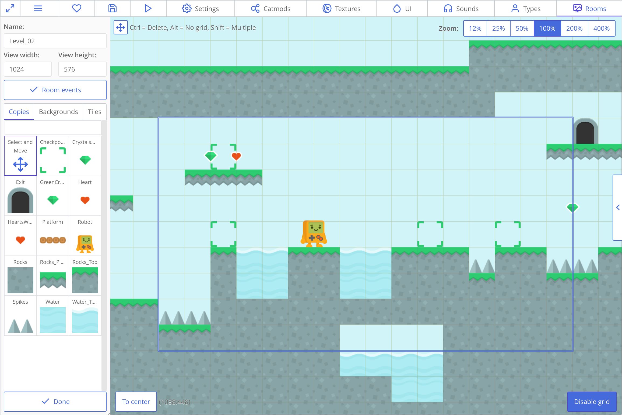Open the Textures tab

[341, 9]
